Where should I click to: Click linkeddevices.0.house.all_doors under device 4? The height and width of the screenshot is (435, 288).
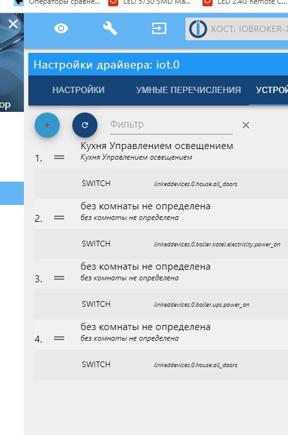tap(196, 365)
